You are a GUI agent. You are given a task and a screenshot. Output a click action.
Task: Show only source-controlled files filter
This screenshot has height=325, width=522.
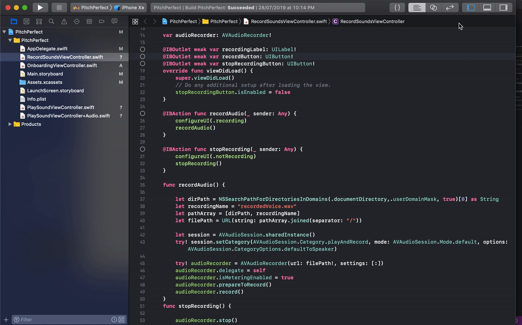(121, 320)
